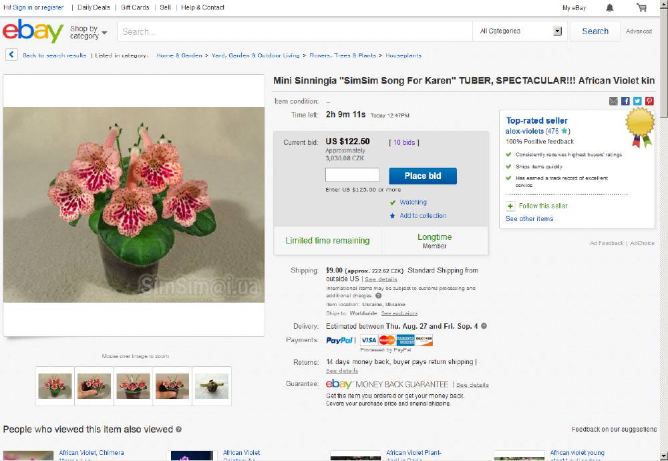The image size is (668, 461).
Task: Open Daily Deals in top menu
Action: pos(94,7)
